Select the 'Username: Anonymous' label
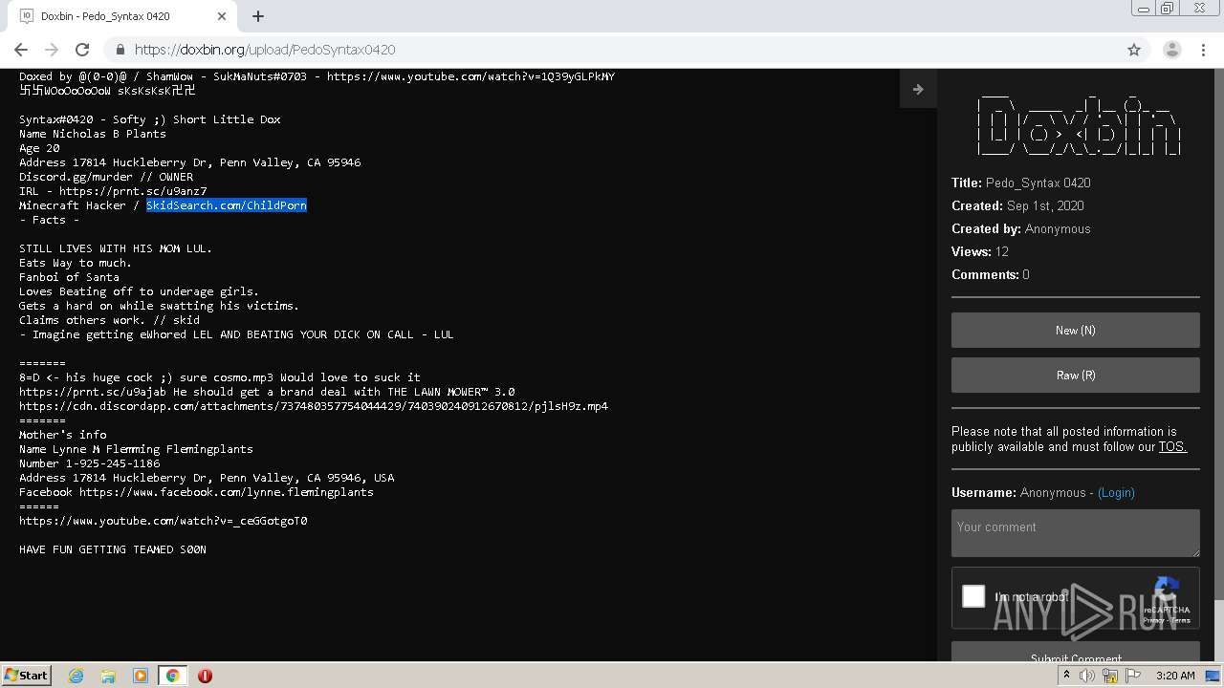 (x=1019, y=493)
